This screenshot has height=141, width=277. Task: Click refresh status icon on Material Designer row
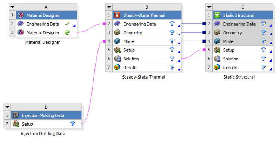pyautogui.click(x=67, y=32)
